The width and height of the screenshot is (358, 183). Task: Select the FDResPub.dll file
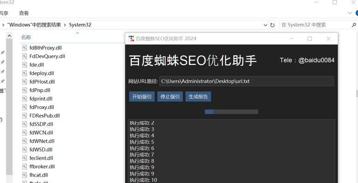tap(45, 116)
